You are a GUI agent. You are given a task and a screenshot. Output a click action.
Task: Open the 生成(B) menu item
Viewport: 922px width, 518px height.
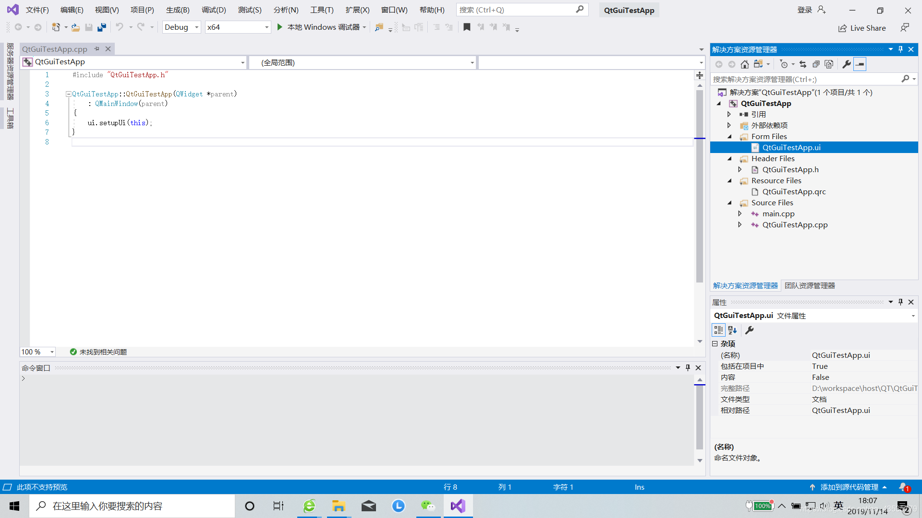[x=177, y=10]
